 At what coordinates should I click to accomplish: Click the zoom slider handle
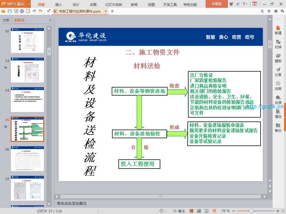click(x=251, y=211)
